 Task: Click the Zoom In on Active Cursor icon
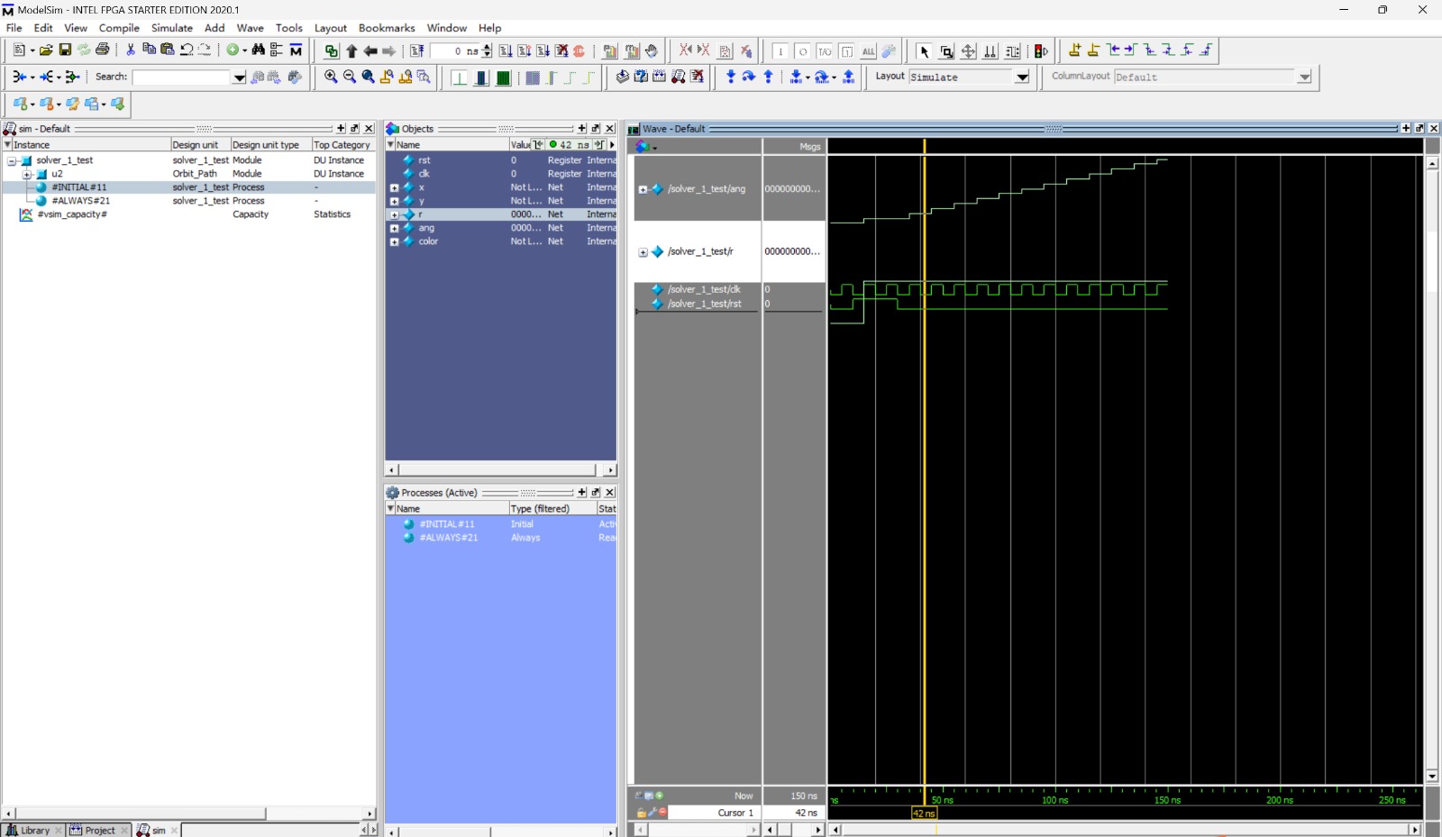[x=387, y=77]
